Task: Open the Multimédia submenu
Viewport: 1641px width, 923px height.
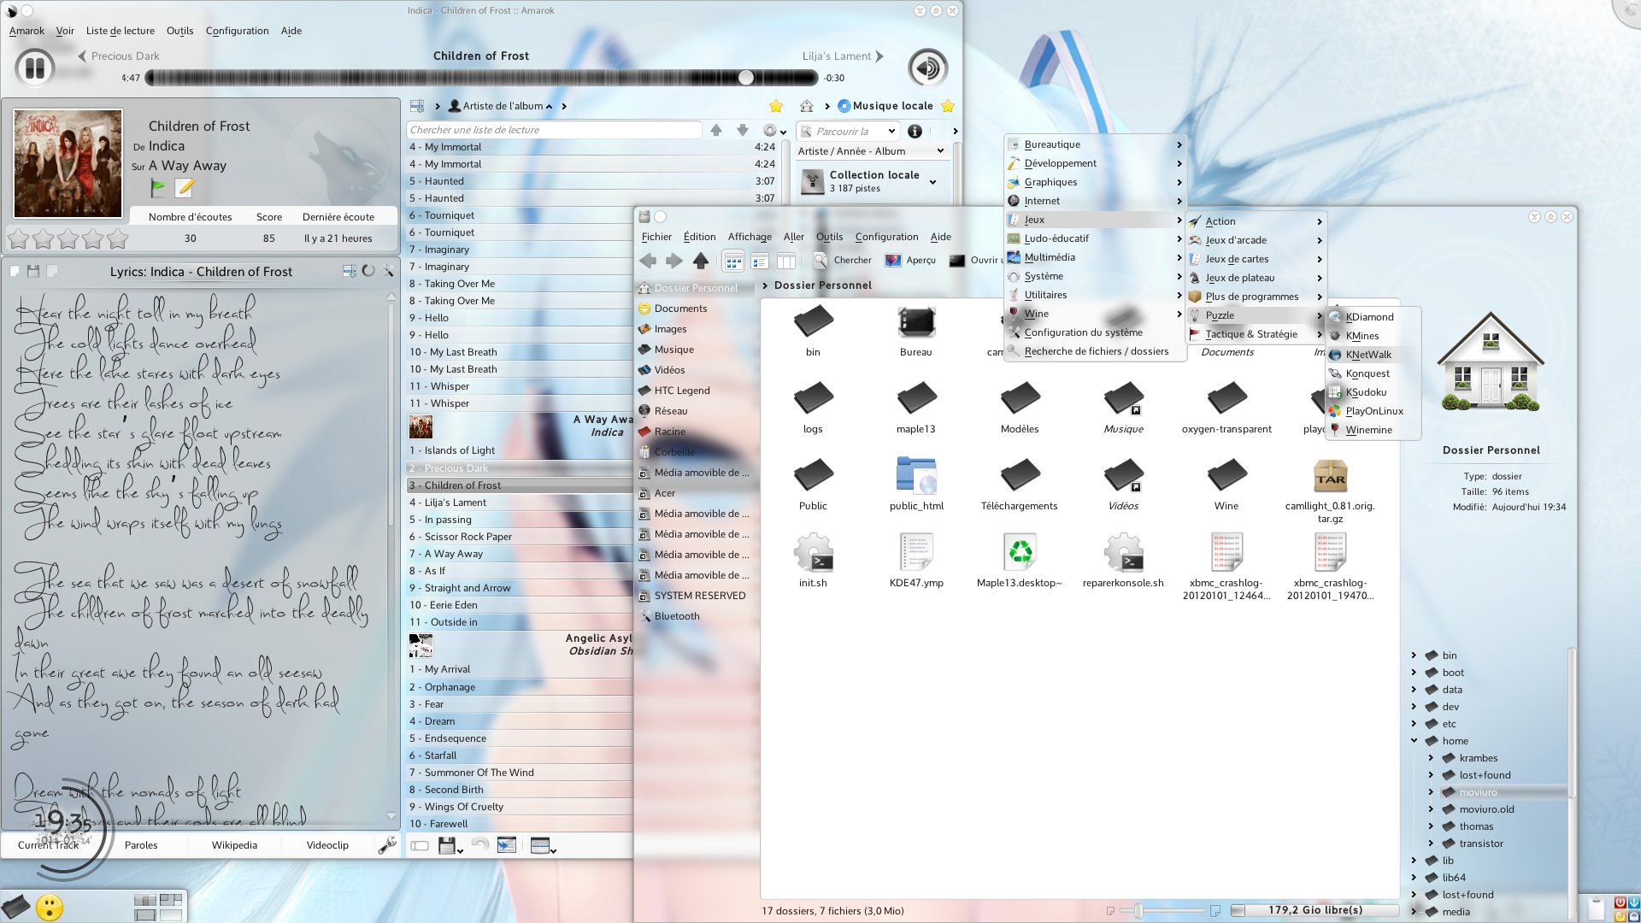Action: coord(1095,257)
